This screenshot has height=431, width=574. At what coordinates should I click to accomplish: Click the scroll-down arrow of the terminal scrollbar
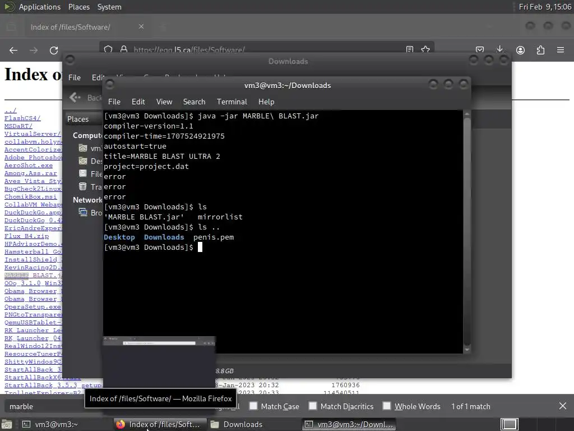tap(467, 350)
